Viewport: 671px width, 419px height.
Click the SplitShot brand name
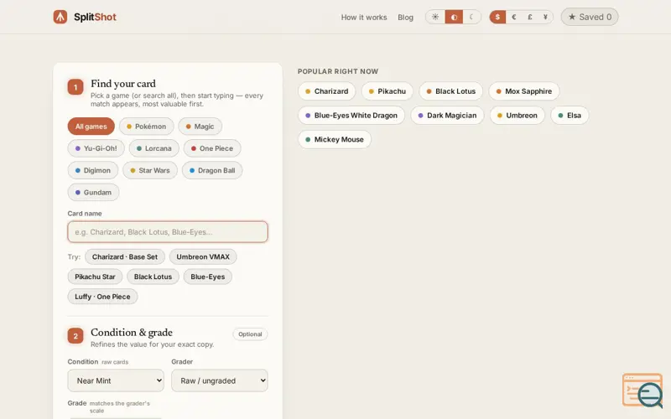coord(95,17)
